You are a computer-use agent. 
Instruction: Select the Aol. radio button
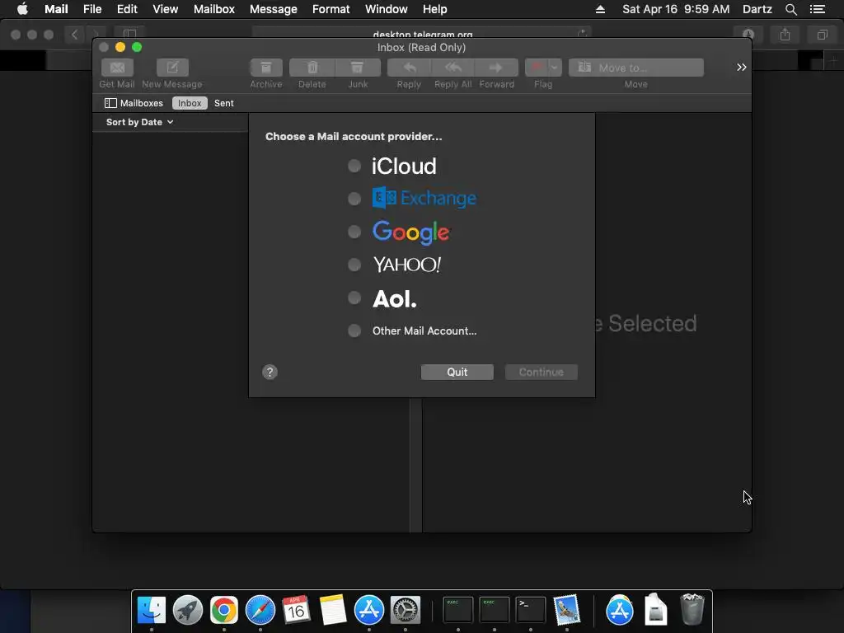pos(354,298)
